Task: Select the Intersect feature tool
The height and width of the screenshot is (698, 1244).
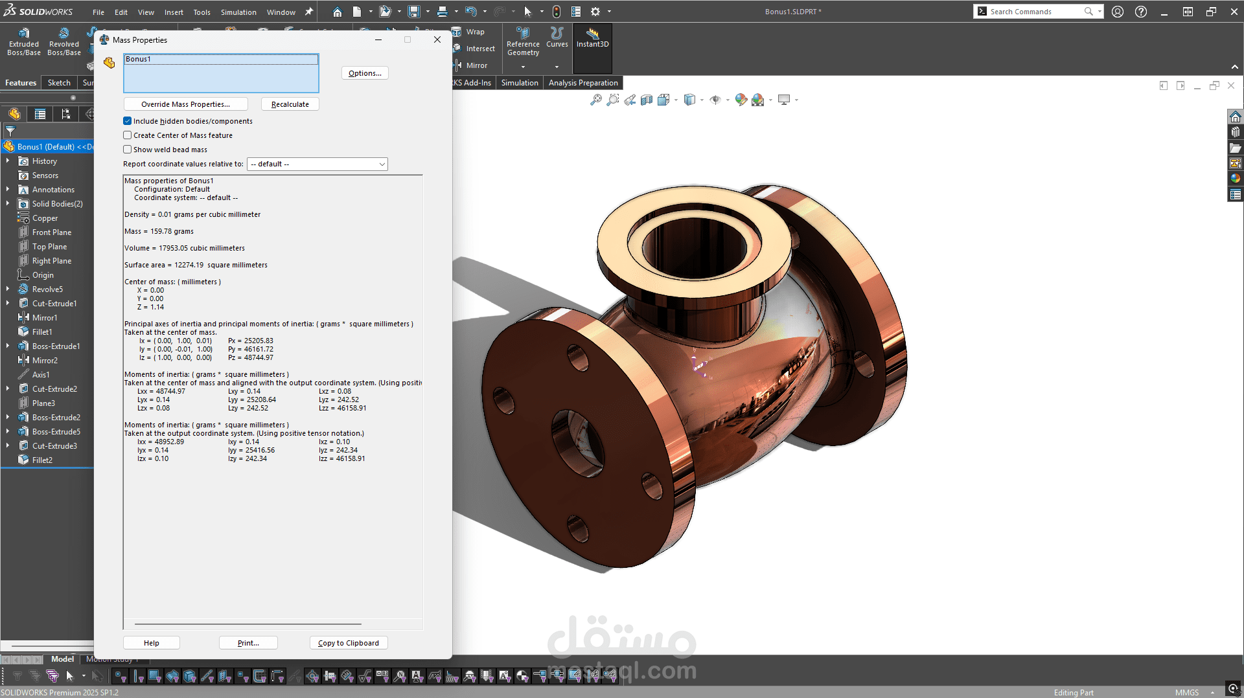Action: click(x=474, y=49)
